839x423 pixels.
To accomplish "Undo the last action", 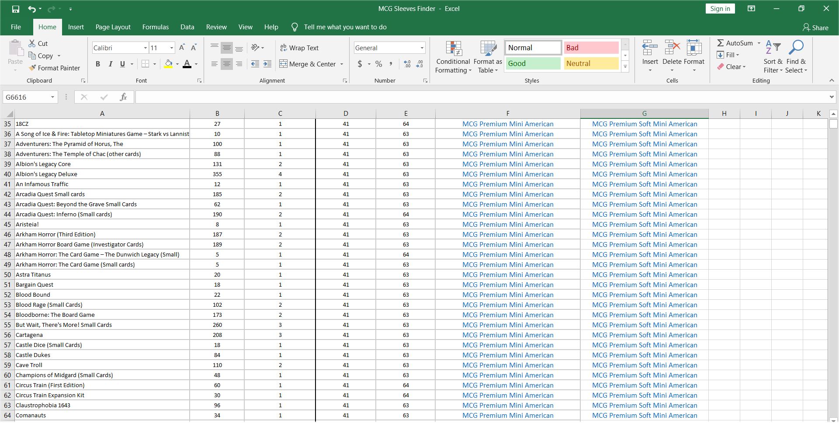I will 32,9.
